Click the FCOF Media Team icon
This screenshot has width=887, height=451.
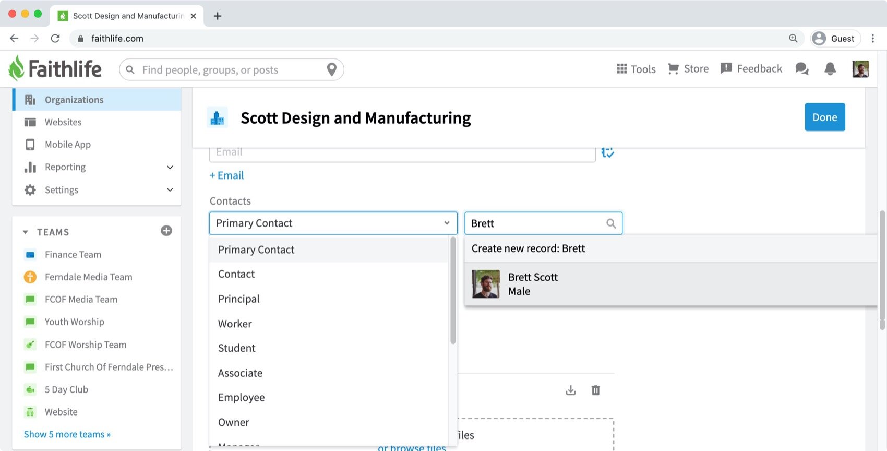[30, 300]
